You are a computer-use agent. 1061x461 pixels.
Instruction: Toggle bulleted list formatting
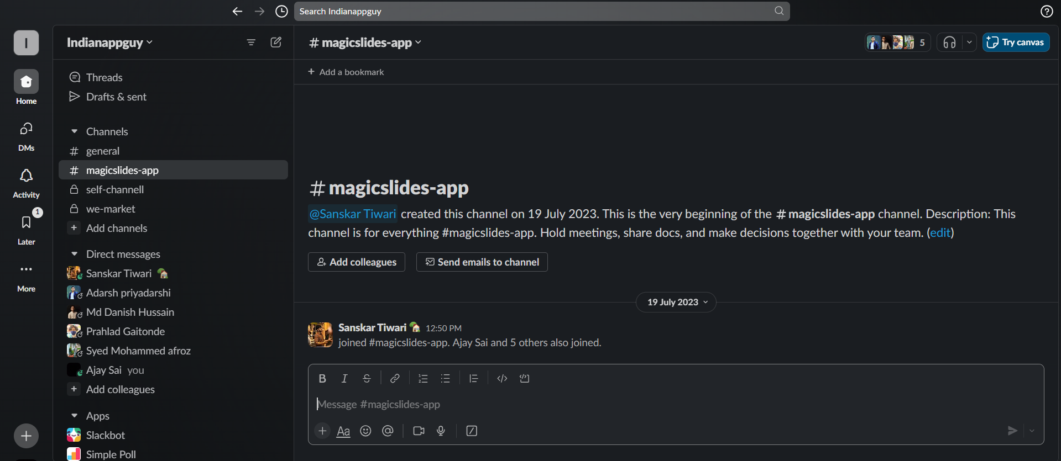point(445,378)
